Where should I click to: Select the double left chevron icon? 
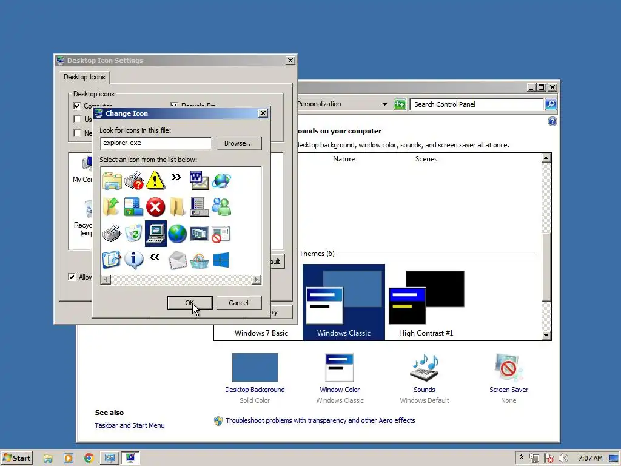coord(155,257)
